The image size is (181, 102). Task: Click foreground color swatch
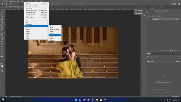coord(1,65)
